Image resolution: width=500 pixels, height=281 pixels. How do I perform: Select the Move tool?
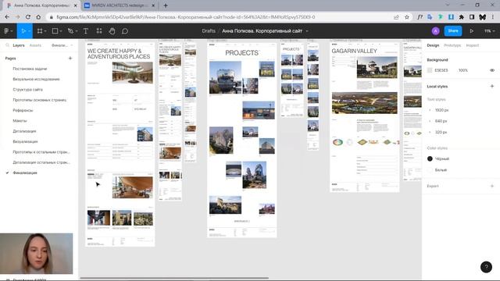click(x=23, y=31)
